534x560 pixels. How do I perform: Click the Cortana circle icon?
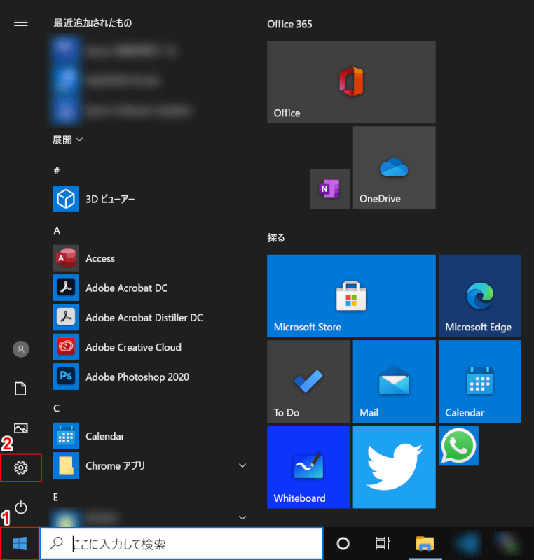pos(343,544)
